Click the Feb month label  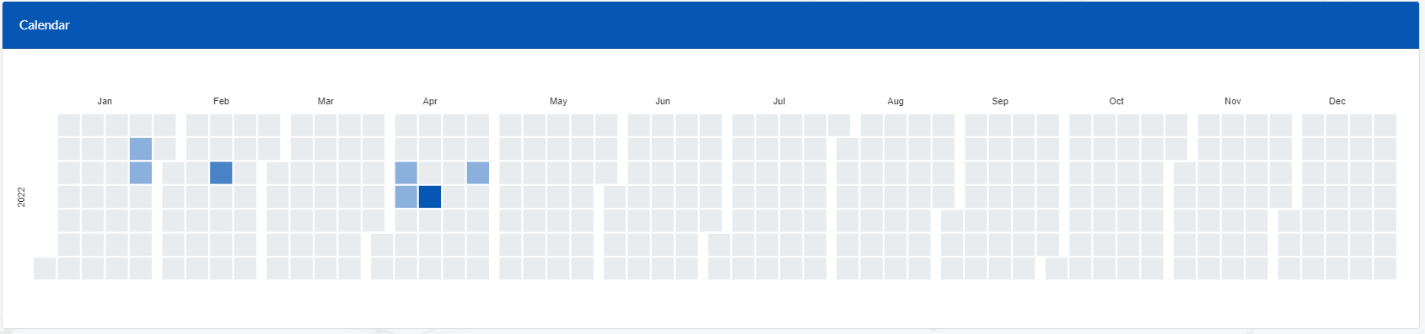[221, 101]
